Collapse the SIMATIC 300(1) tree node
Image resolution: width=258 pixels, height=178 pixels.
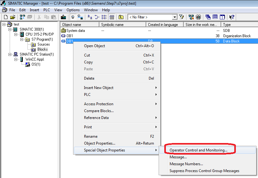10,29
